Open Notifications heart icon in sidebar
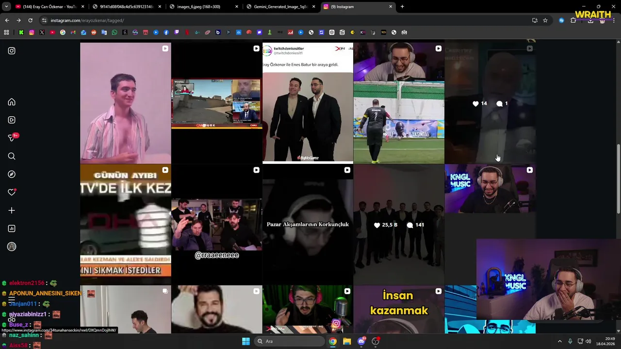 coord(12,192)
